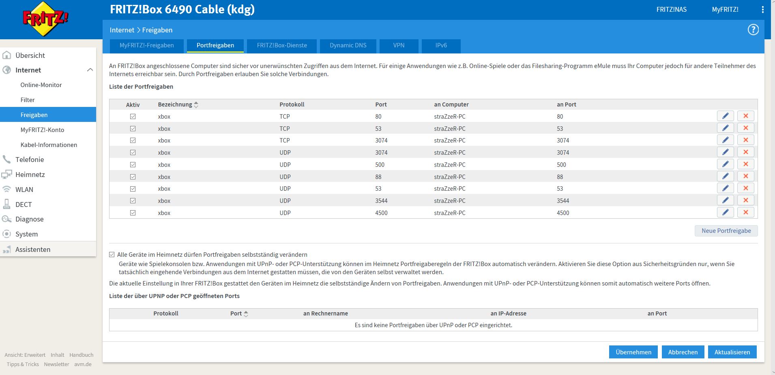Open the Dynamic DNS tab
The height and width of the screenshot is (375, 775).
pos(348,45)
